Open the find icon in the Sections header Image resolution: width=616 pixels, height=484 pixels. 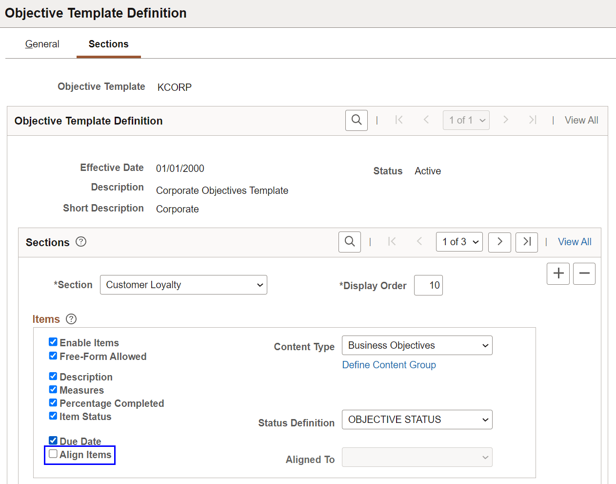(x=349, y=241)
